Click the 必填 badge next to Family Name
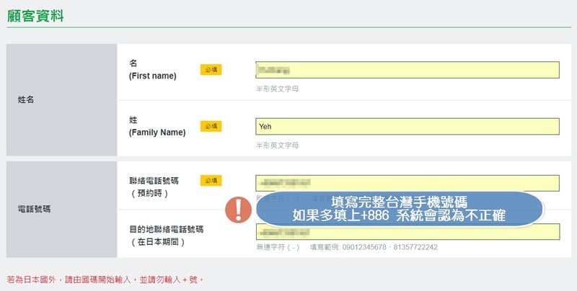Viewport: 577px width, 291px height. coord(211,126)
